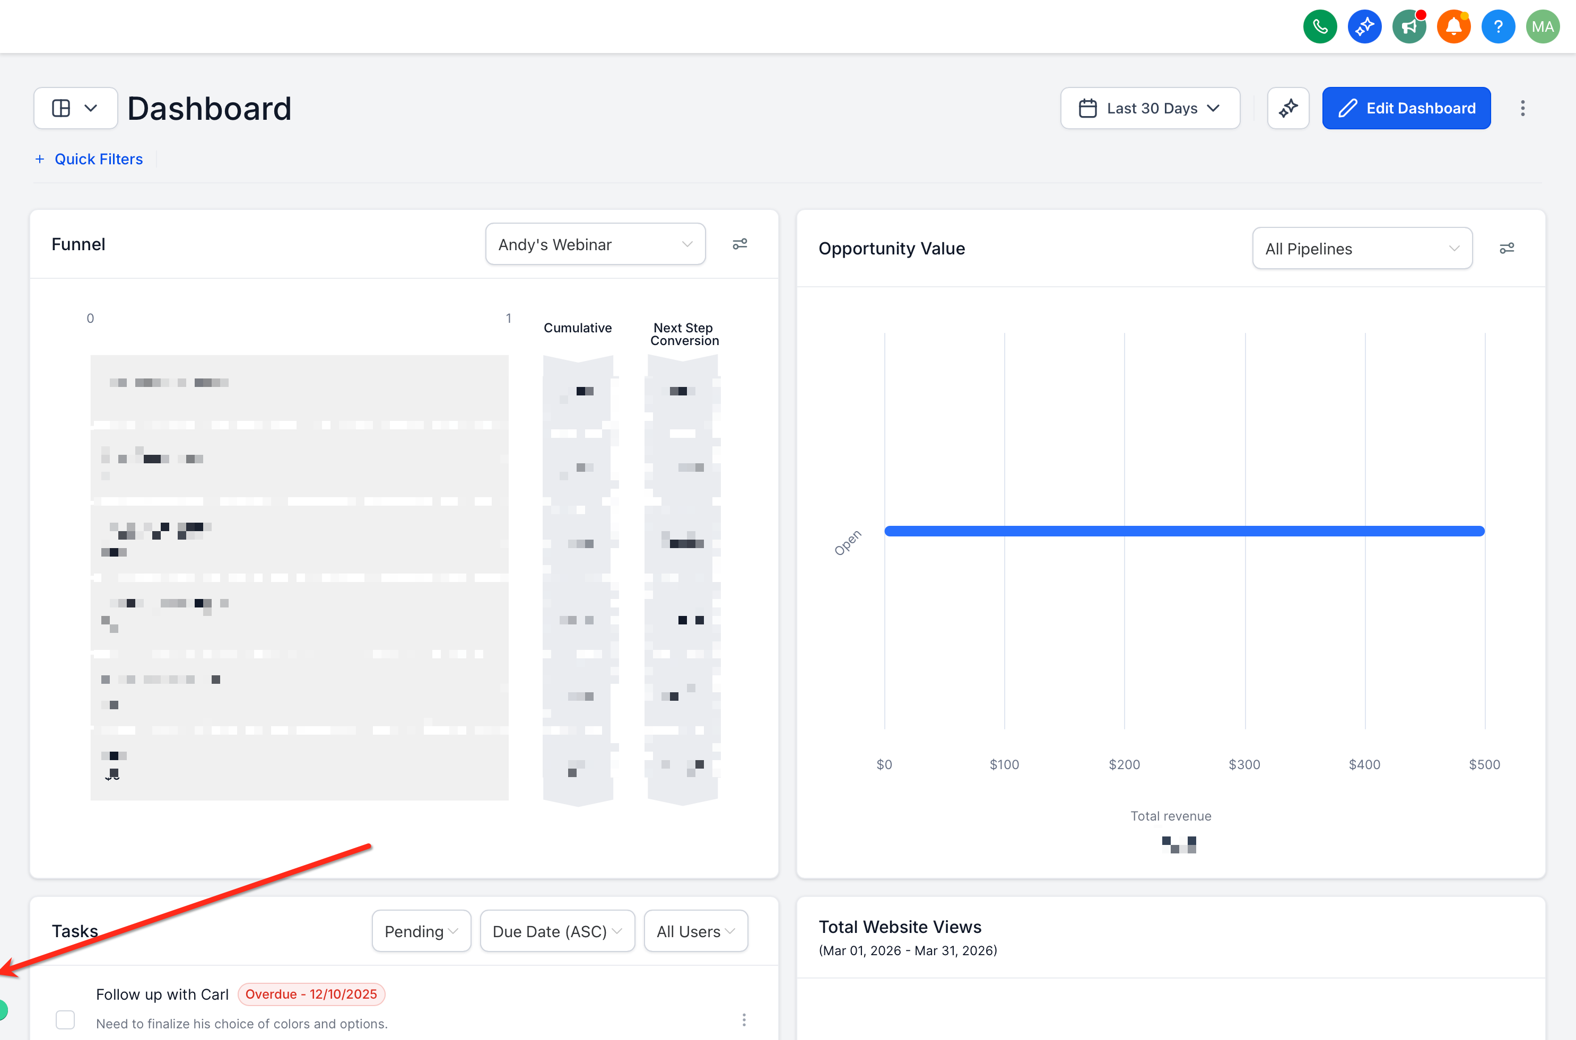Open the blue help question mark
The image size is (1576, 1040).
1497,27
